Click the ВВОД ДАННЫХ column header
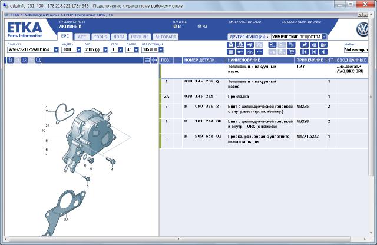This screenshot has width=377, height=245. [x=352, y=60]
